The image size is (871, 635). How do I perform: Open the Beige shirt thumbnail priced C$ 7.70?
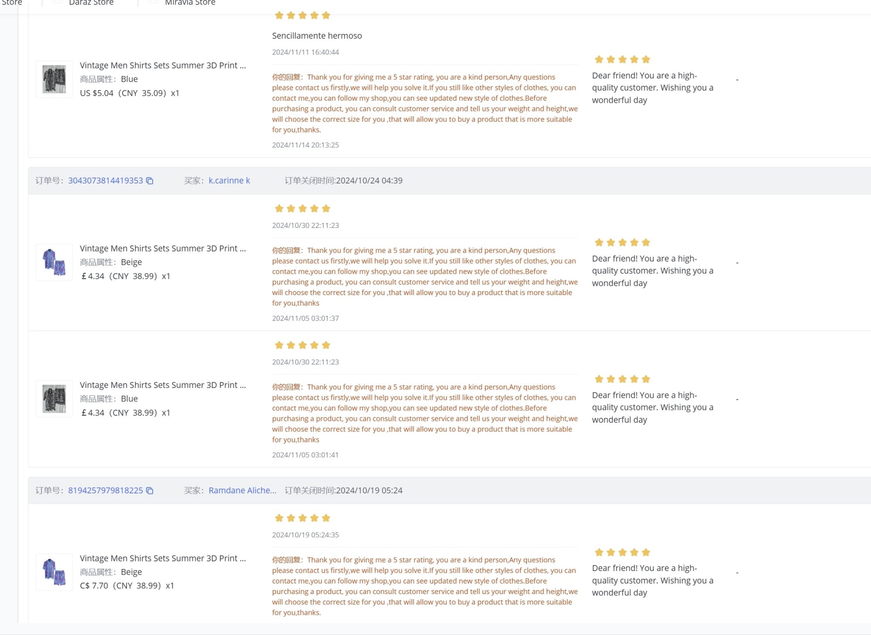click(54, 572)
